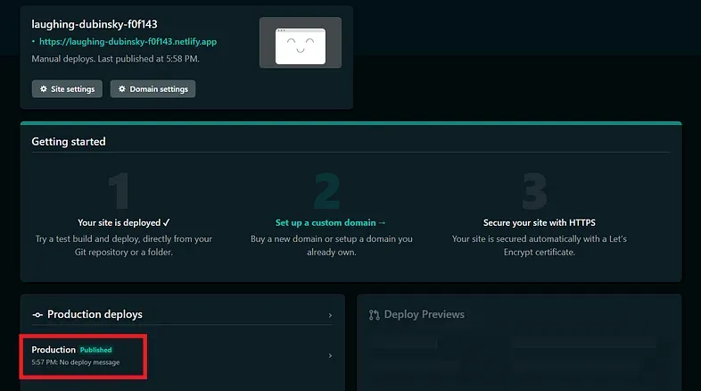Click the Published status badge

(96, 350)
